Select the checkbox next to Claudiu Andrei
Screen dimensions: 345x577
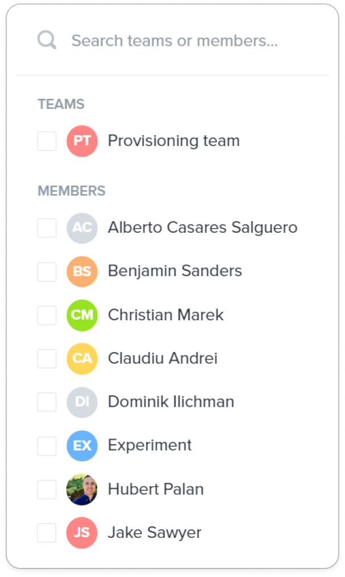pos(47,358)
